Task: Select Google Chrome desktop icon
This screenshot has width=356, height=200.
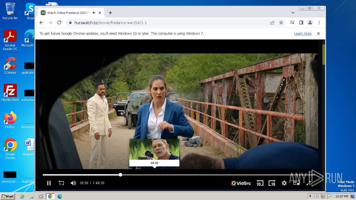Action: 10,149
